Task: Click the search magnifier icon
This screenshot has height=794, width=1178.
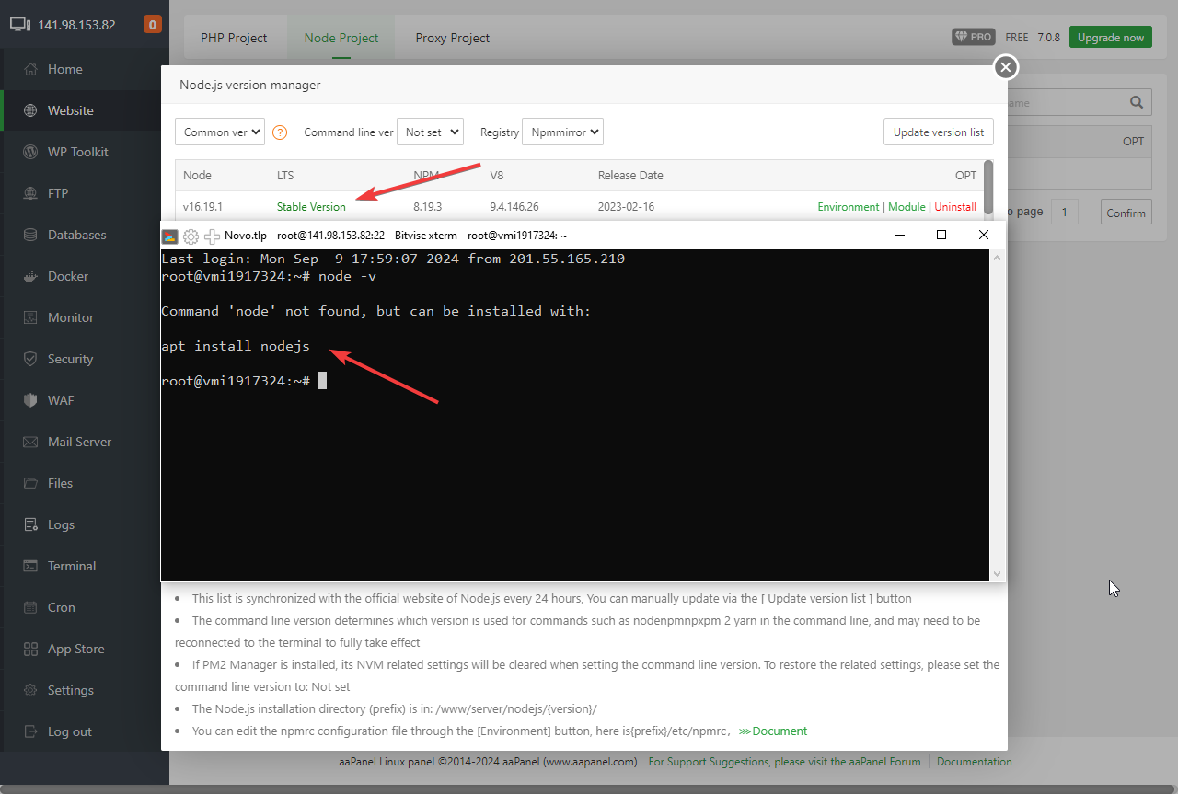Action: [1137, 103]
